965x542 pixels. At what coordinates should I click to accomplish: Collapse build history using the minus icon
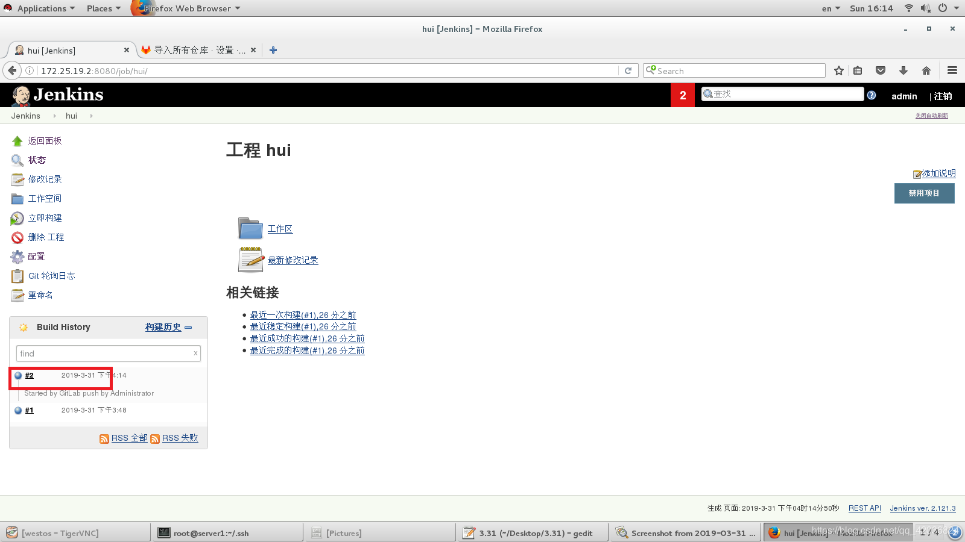coord(188,328)
